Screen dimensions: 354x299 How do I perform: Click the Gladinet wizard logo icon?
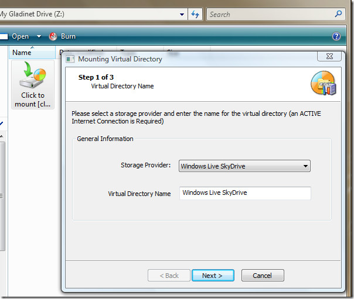324,83
